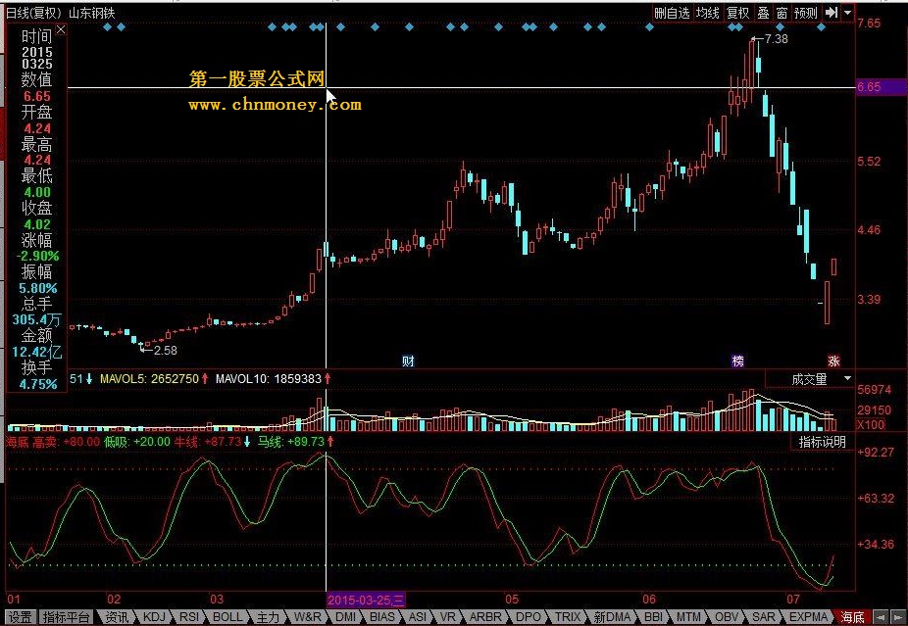The height and width of the screenshot is (626, 908).
Task: Select the DPO indicator tab
Action: pos(529,617)
